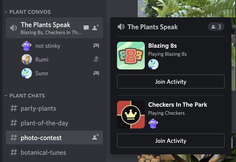
Task: Join Activity for Blazing 8s
Action: pos(171,82)
